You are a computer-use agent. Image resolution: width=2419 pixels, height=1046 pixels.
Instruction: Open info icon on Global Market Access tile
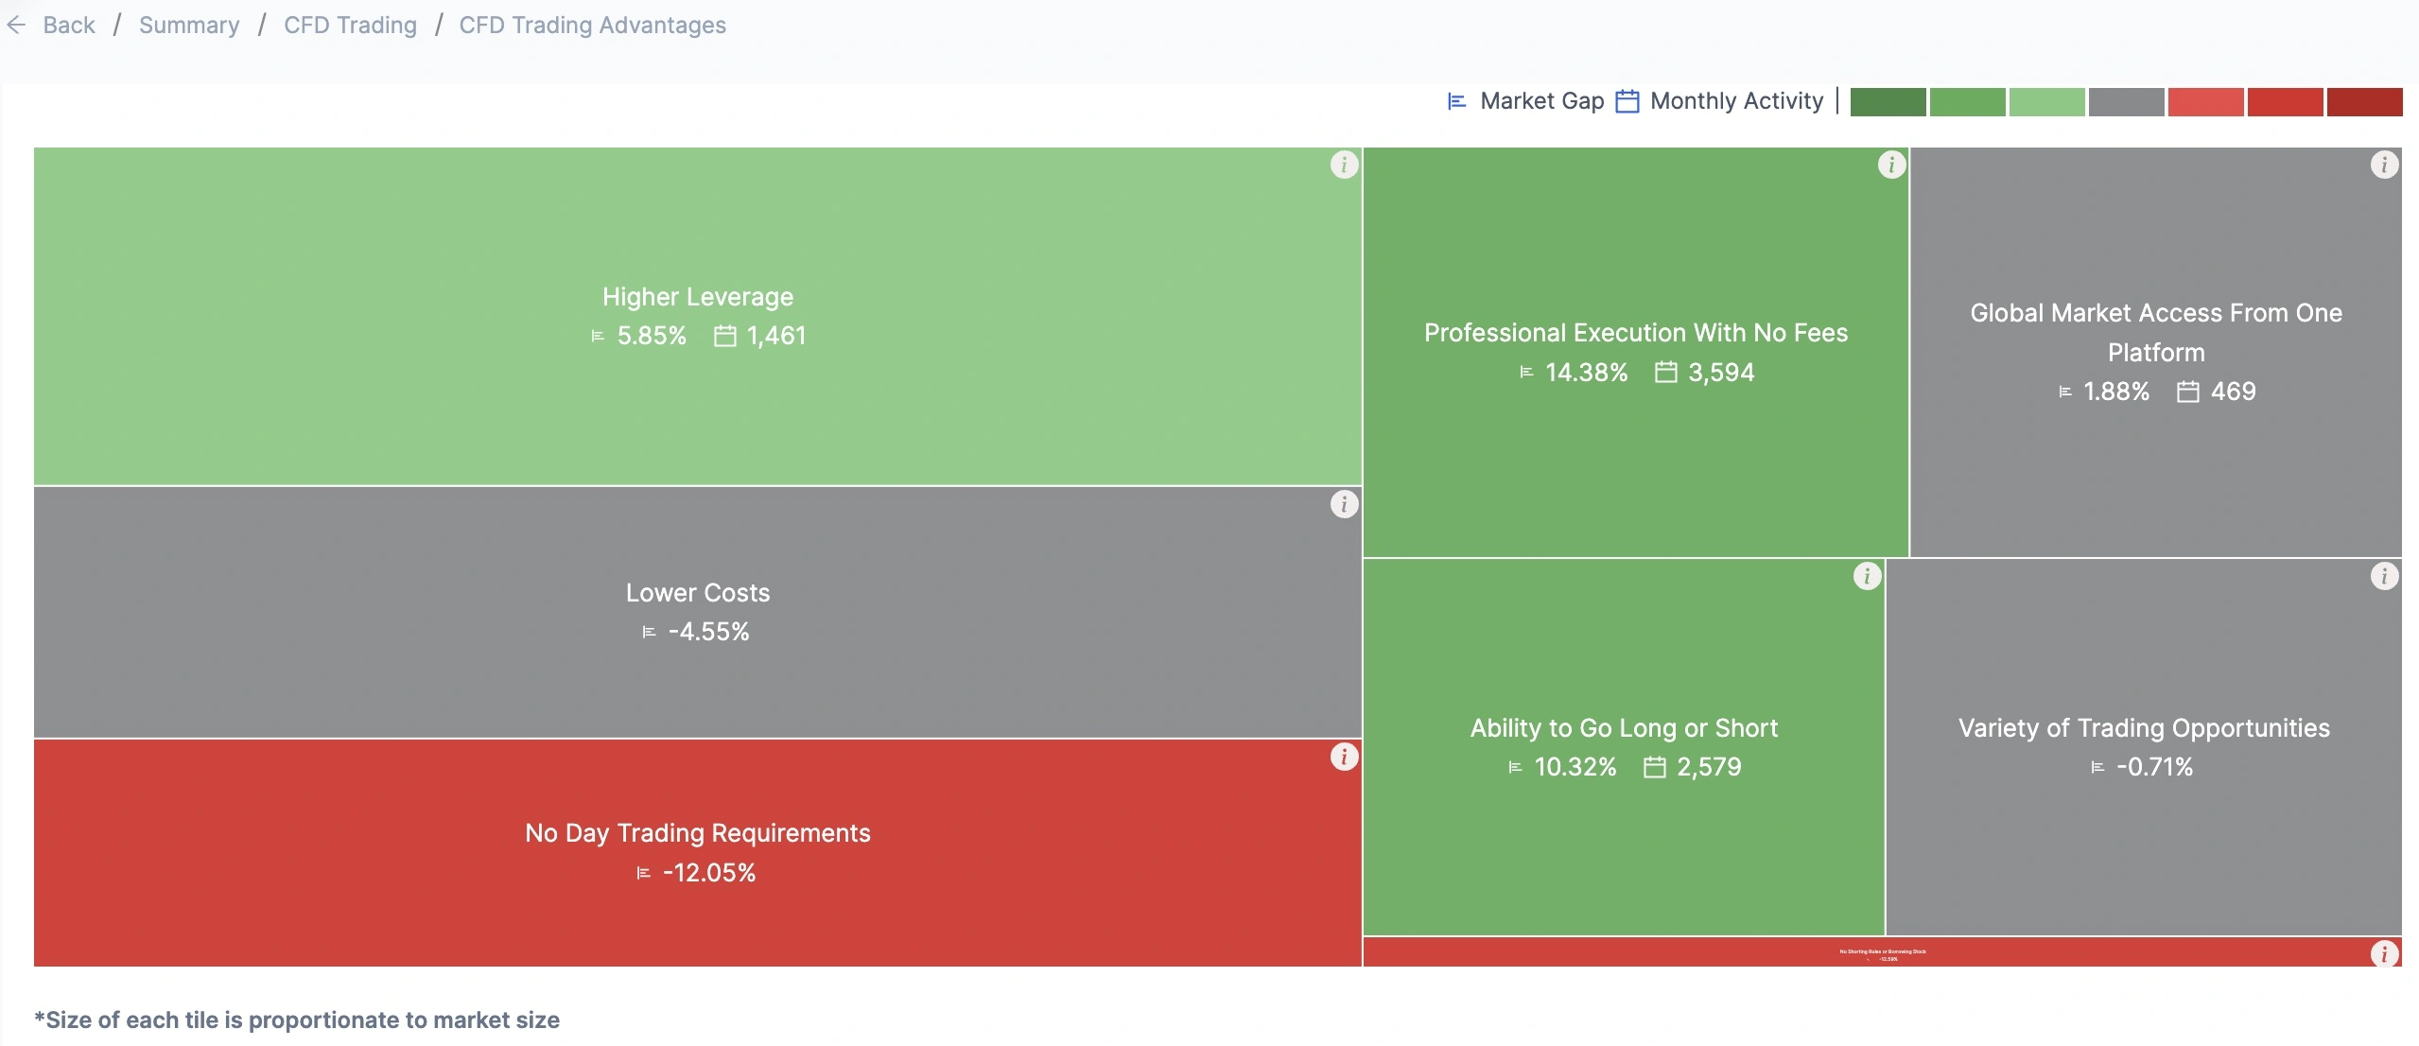2384,166
